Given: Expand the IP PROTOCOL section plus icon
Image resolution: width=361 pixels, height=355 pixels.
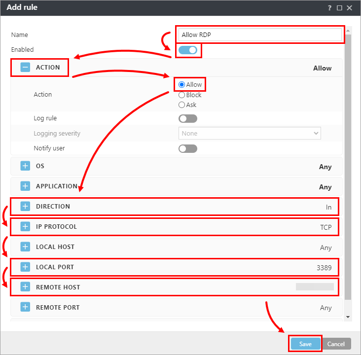Looking at the screenshot, I should (25, 227).
